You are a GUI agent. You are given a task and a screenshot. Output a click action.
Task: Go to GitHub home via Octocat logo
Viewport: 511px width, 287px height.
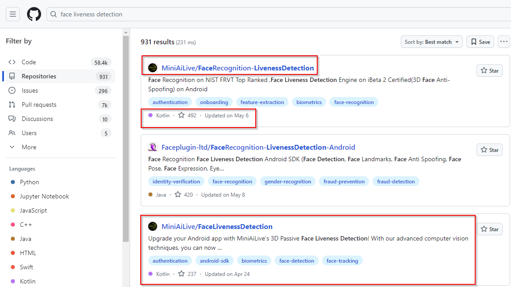[x=34, y=14]
